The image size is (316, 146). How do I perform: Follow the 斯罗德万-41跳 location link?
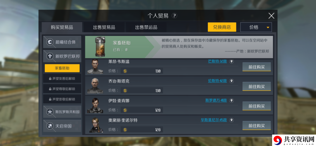click(x=216, y=100)
